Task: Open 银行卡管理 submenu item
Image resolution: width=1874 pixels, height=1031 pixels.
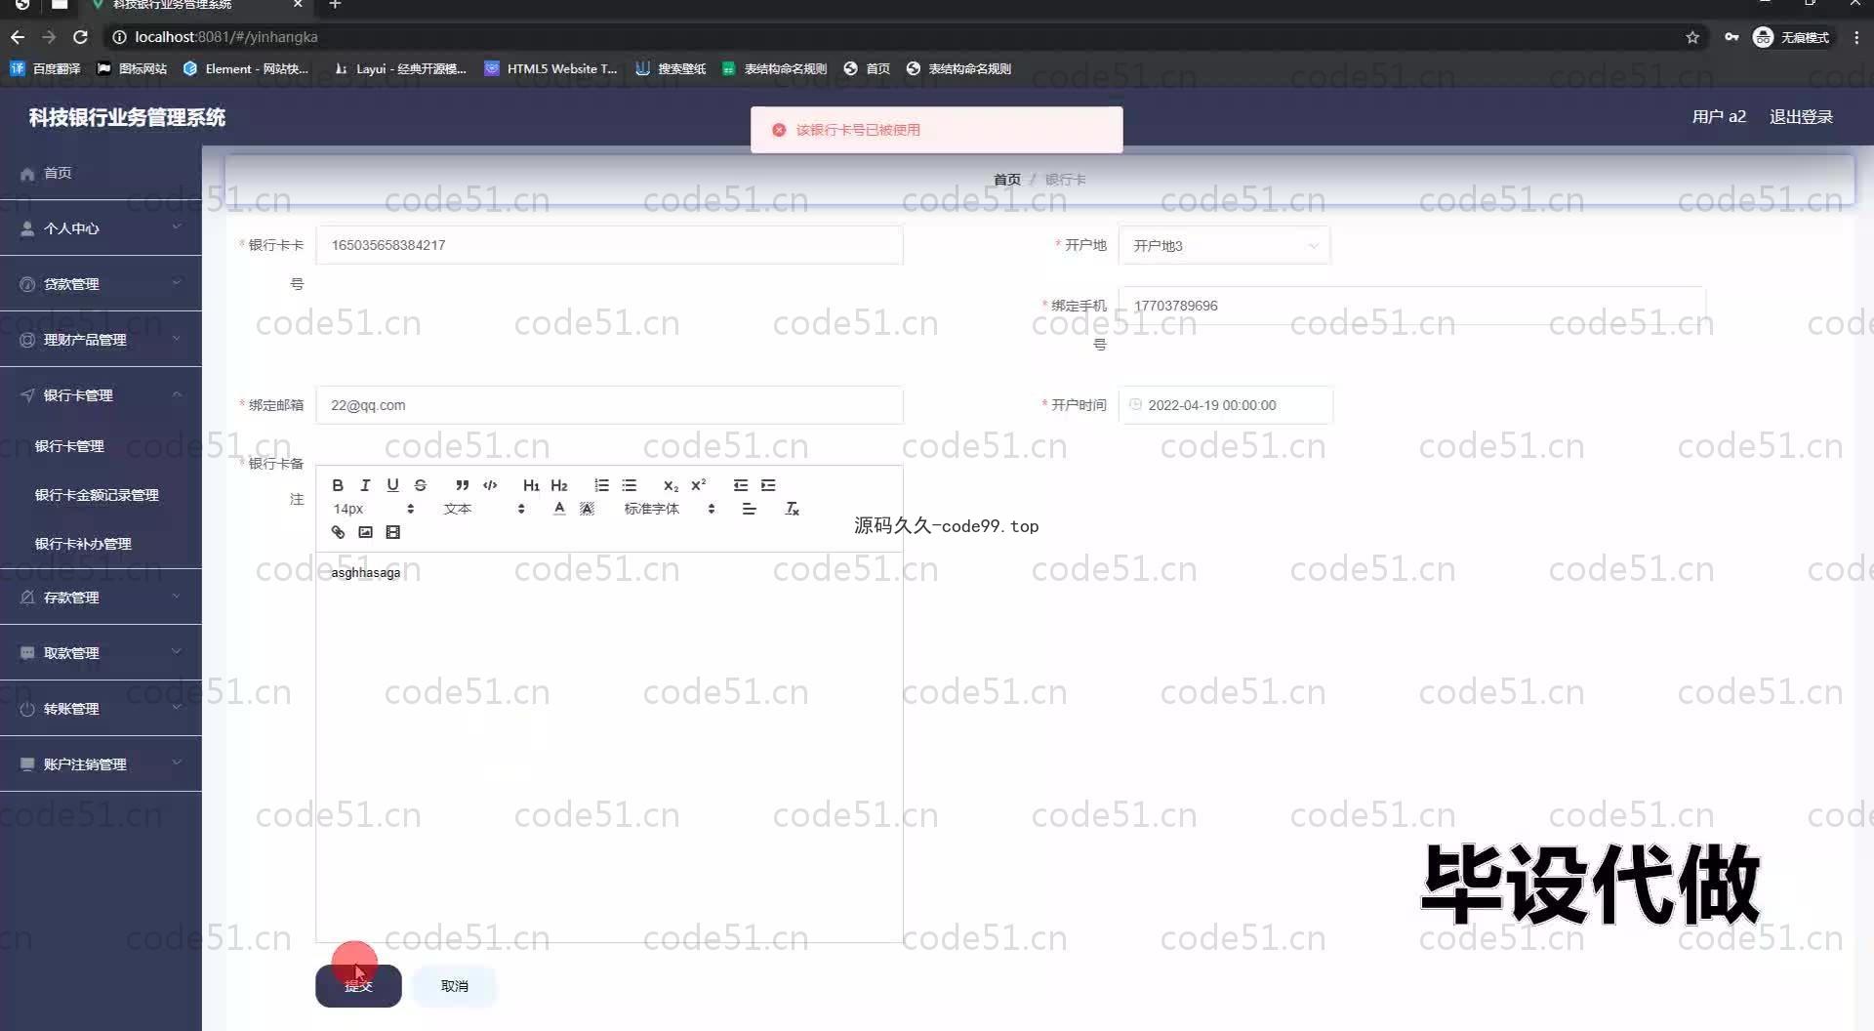Action: [x=101, y=446]
